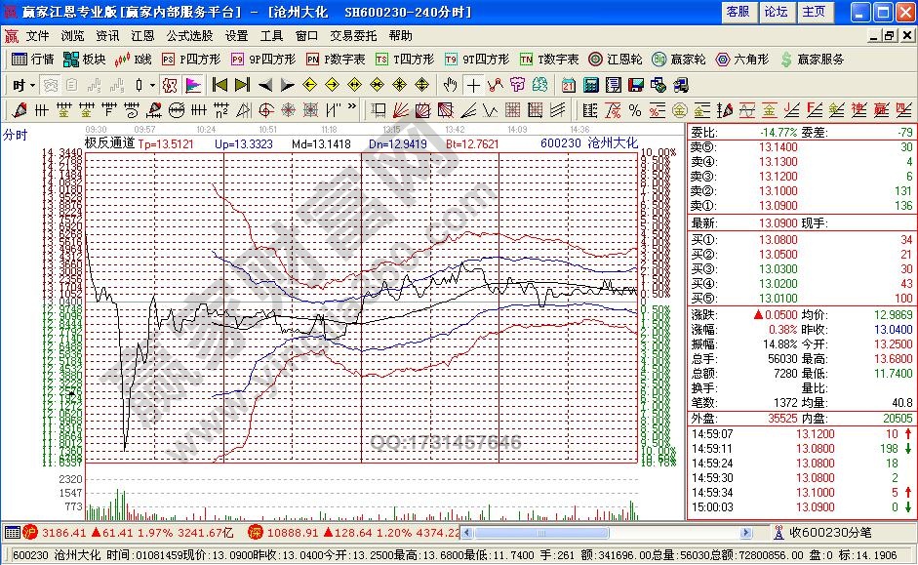Toggle the percent % coordinate button
Screen dimensions: 918x565
pos(634,109)
